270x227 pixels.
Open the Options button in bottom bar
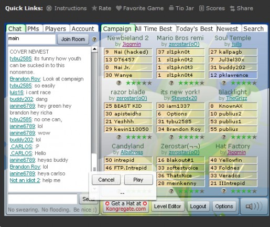(224, 207)
